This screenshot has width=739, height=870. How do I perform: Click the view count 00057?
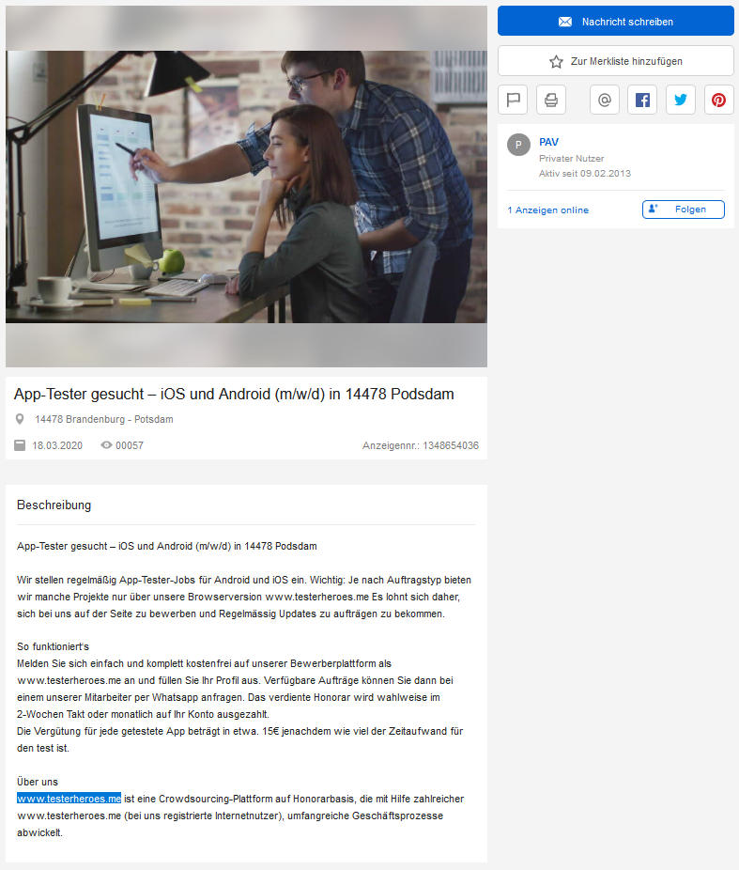click(130, 445)
